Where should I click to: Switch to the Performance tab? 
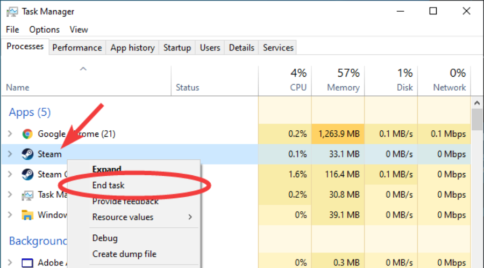[77, 48]
